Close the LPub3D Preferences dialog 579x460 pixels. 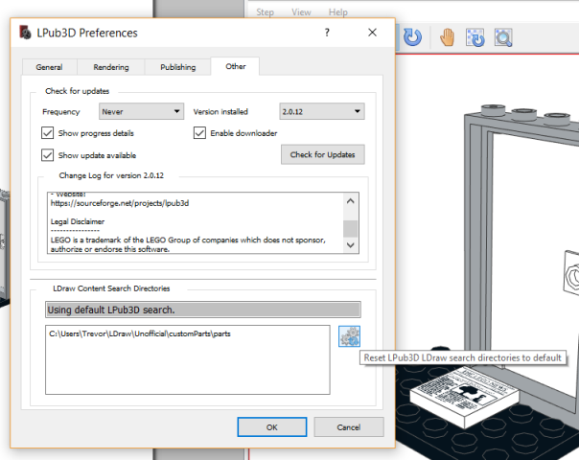pyautogui.click(x=372, y=33)
